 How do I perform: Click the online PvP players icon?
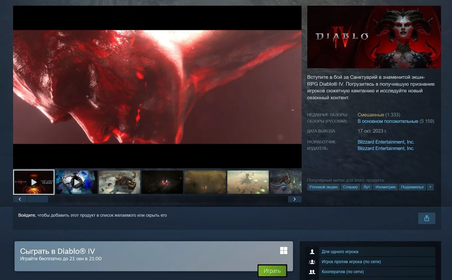point(312,262)
